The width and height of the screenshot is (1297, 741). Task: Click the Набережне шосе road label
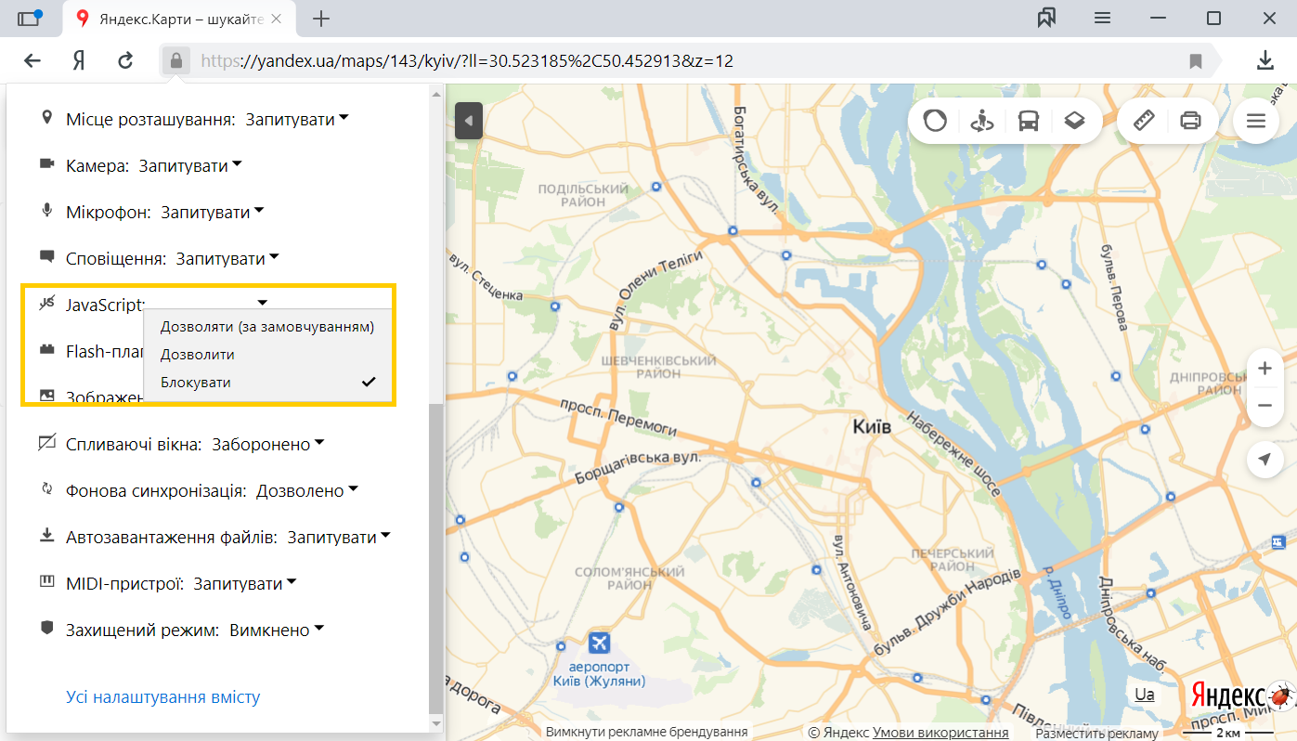[954, 454]
